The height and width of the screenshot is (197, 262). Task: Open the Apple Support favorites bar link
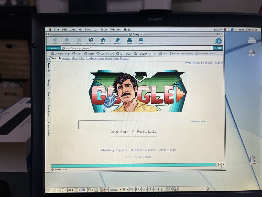[x=105, y=54]
